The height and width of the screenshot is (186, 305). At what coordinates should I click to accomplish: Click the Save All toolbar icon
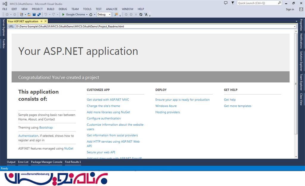tap(39, 14)
